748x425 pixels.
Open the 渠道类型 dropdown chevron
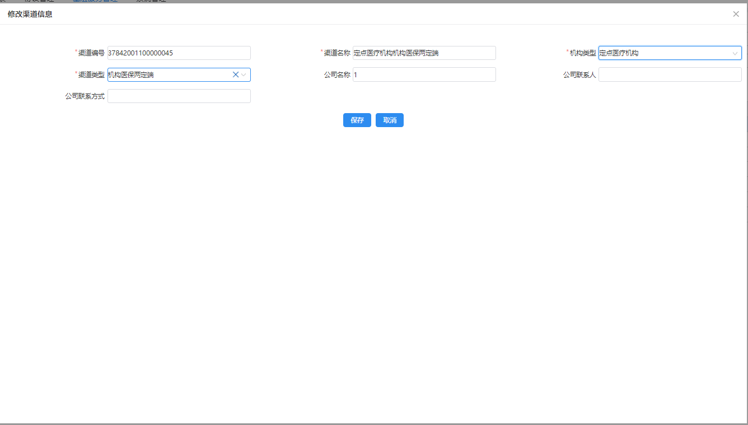point(244,74)
